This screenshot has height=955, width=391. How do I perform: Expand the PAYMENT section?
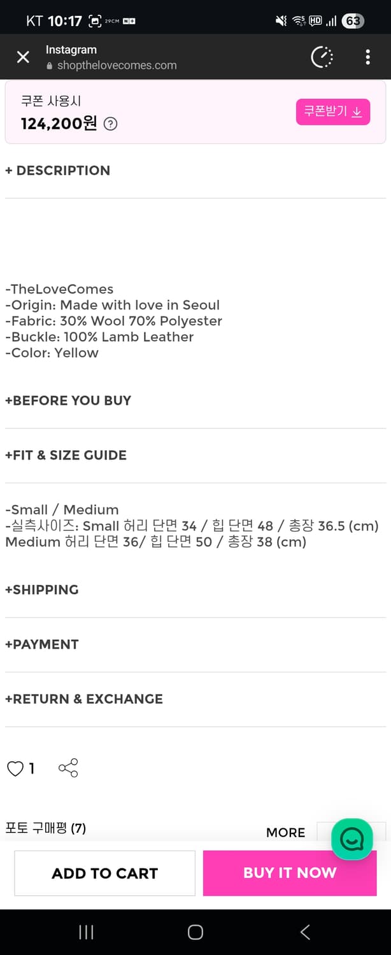(42, 644)
